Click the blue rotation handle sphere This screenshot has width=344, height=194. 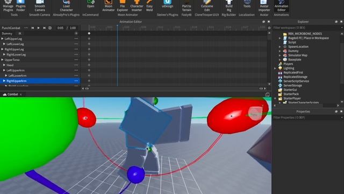[x=136, y=175]
